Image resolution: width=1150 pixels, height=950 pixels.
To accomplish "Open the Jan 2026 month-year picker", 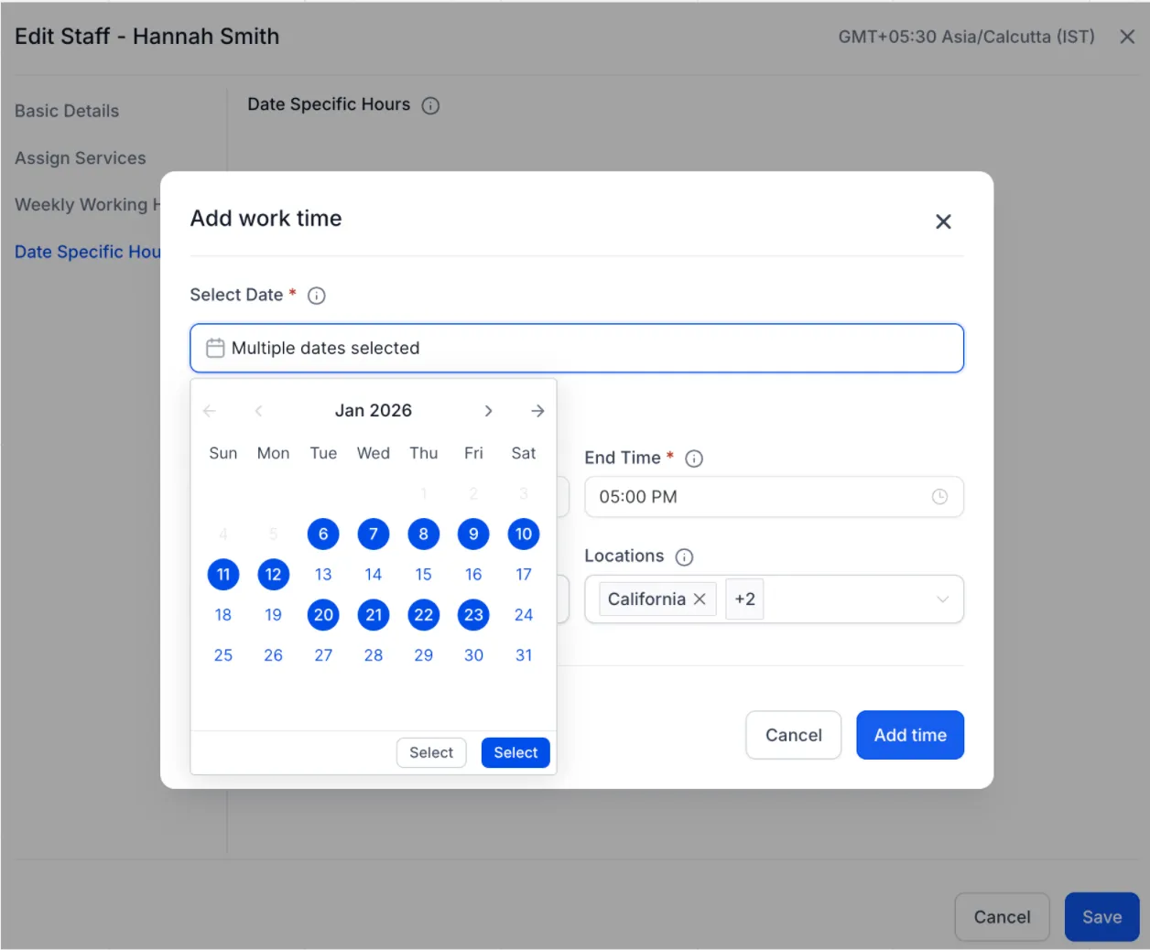I will coord(374,410).
